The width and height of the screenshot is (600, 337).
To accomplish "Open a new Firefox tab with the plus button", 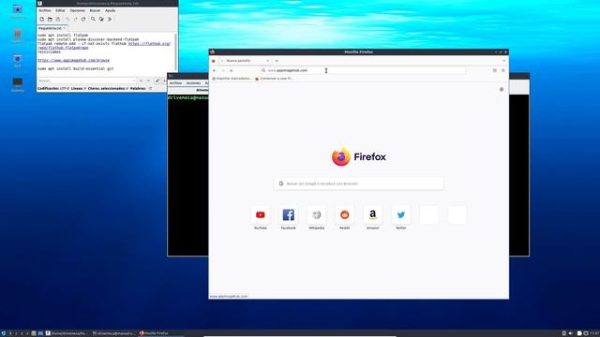I will coord(277,61).
